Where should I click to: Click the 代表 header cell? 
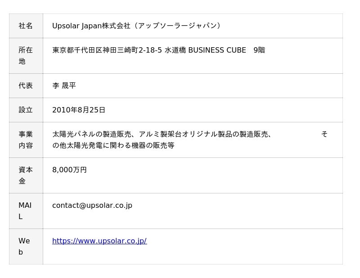(26, 86)
